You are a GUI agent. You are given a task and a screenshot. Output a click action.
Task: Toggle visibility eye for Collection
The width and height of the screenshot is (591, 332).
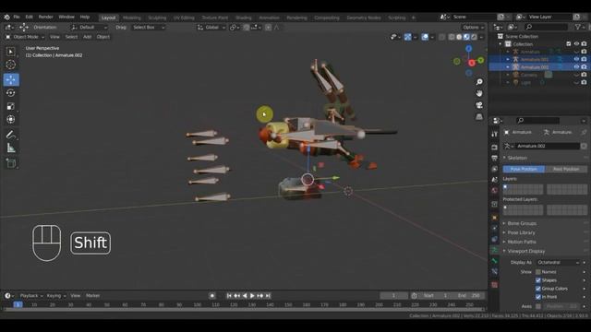click(576, 44)
